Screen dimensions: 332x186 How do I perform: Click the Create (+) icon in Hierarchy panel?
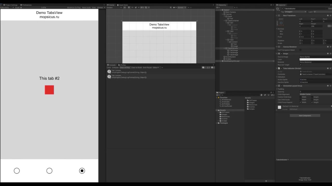pyautogui.click(x=217, y=7)
